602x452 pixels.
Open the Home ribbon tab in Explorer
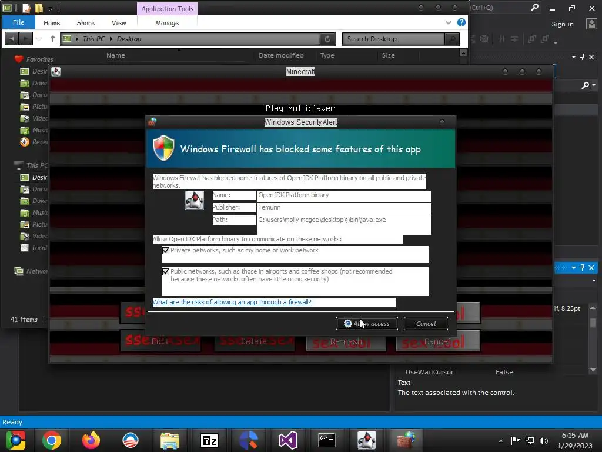(x=52, y=23)
